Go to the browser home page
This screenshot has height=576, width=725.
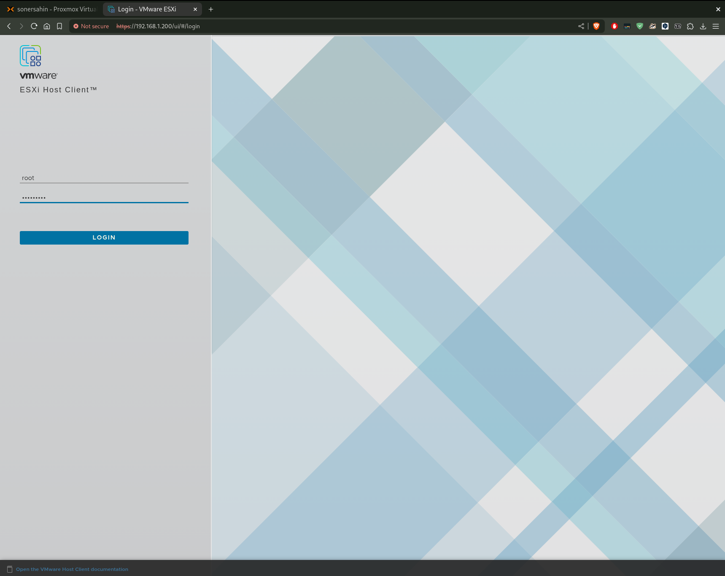pos(47,26)
